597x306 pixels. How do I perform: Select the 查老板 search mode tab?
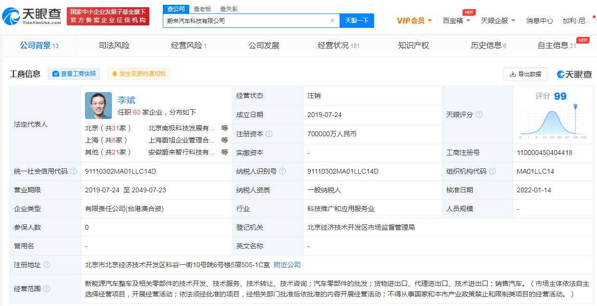tap(202, 9)
